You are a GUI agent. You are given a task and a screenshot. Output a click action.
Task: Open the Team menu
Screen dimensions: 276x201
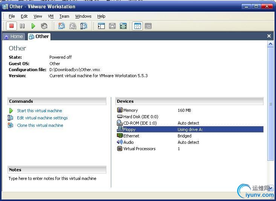(x=64, y=16)
